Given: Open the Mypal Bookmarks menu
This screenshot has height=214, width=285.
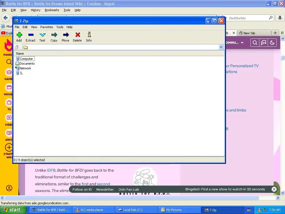Looking at the screenshot, I should point(52,10).
